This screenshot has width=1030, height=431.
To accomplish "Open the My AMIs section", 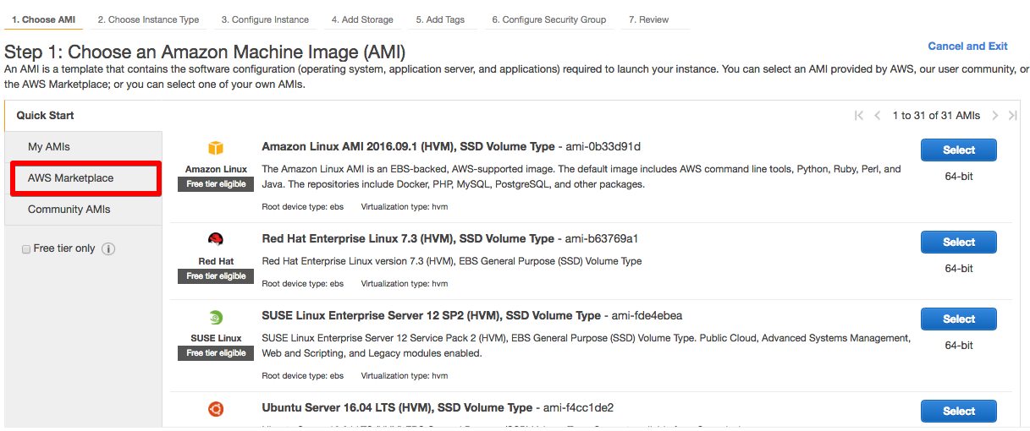I will click(83, 146).
